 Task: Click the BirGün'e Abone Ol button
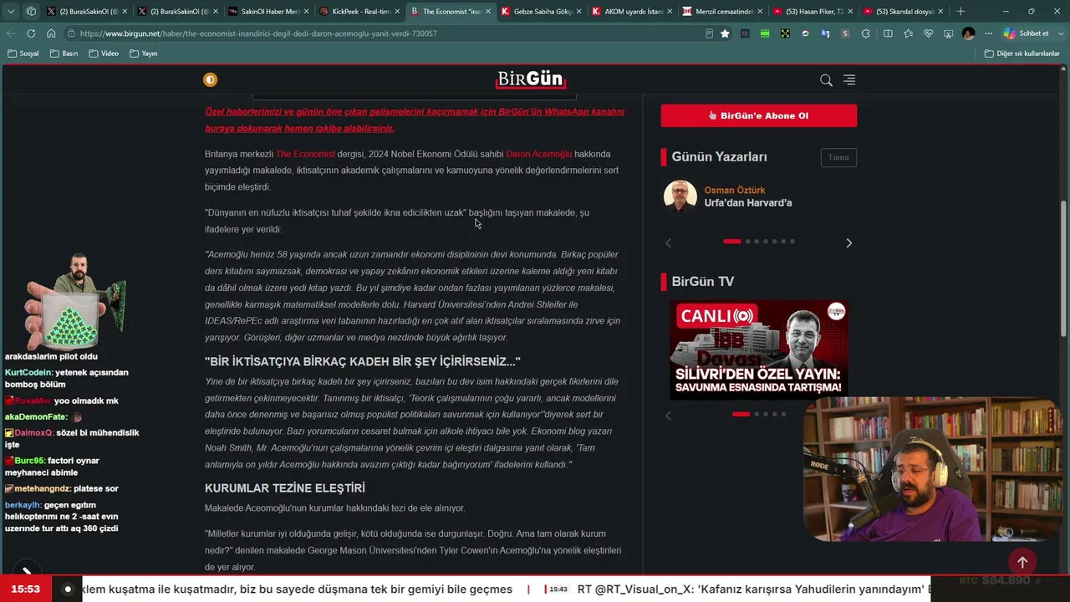pyautogui.click(x=758, y=115)
